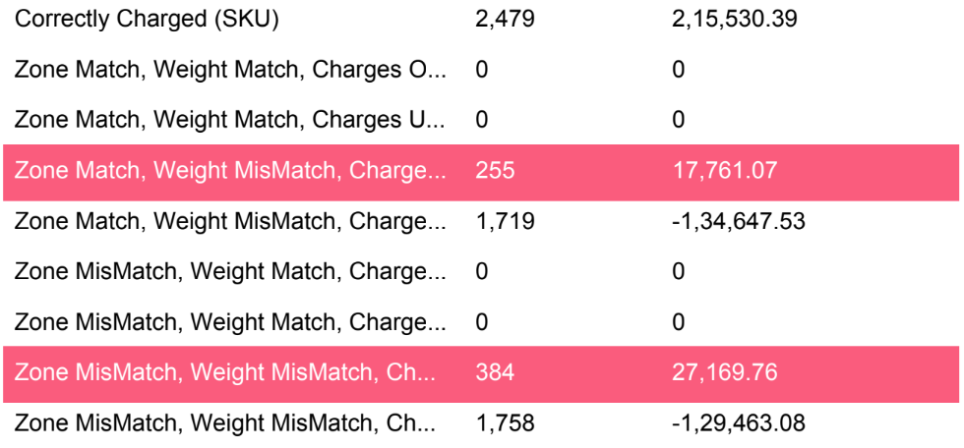
Task: Click the highlighted amount 17,761.07
Action: 725,170
